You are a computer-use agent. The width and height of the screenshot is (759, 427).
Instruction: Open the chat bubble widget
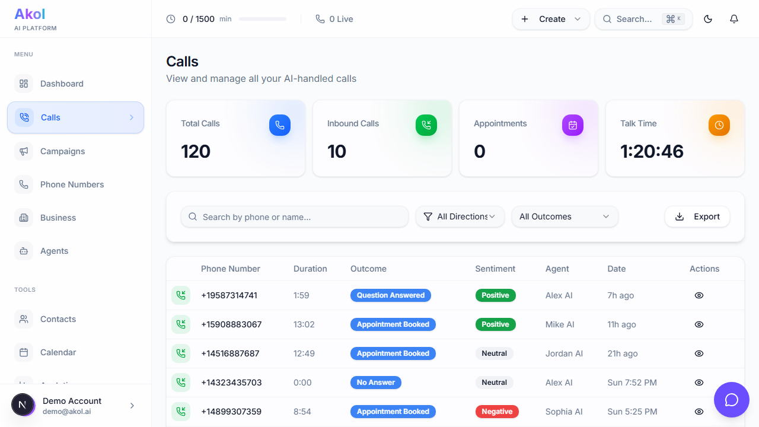(x=731, y=400)
